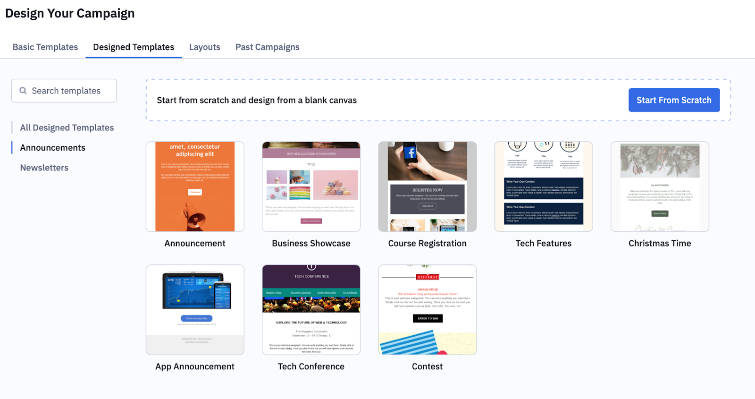Select the Christmas Time template thumbnail
The height and width of the screenshot is (399, 755).
tap(660, 187)
